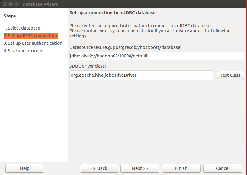Open the Help for this wizard
The width and height of the screenshot is (247, 175).
click(x=25, y=168)
